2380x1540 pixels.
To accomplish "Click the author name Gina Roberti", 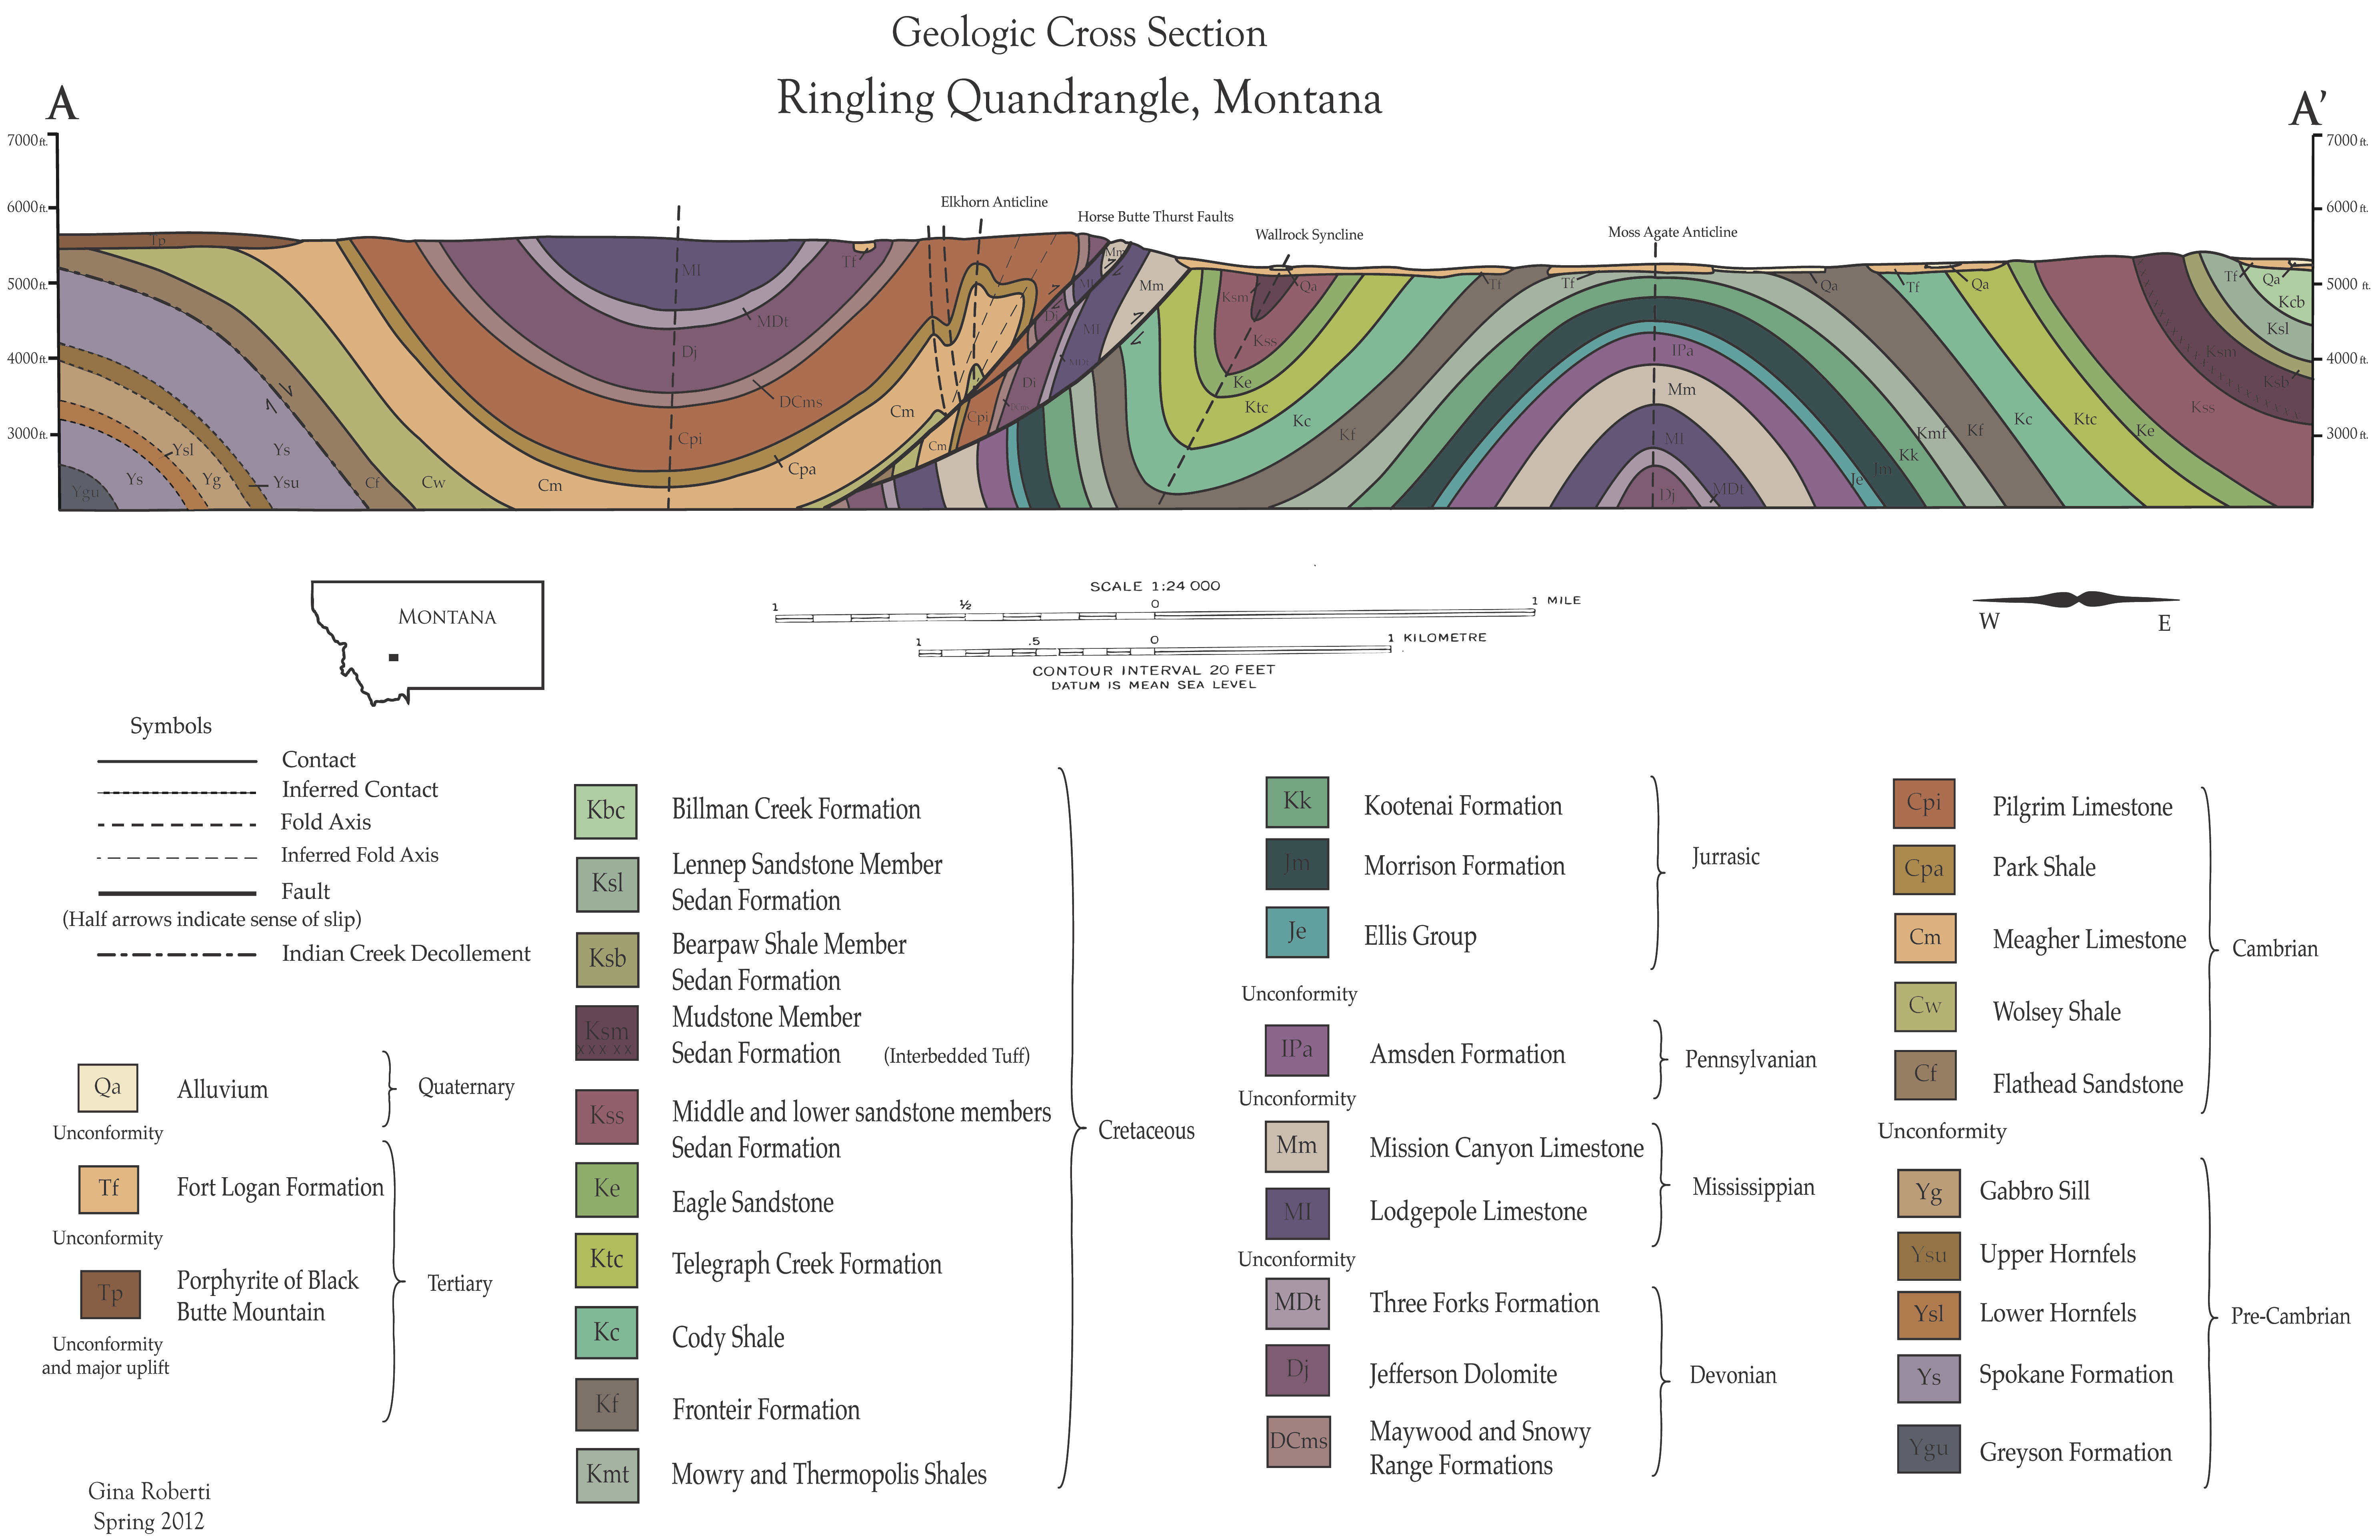I will (149, 1492).
